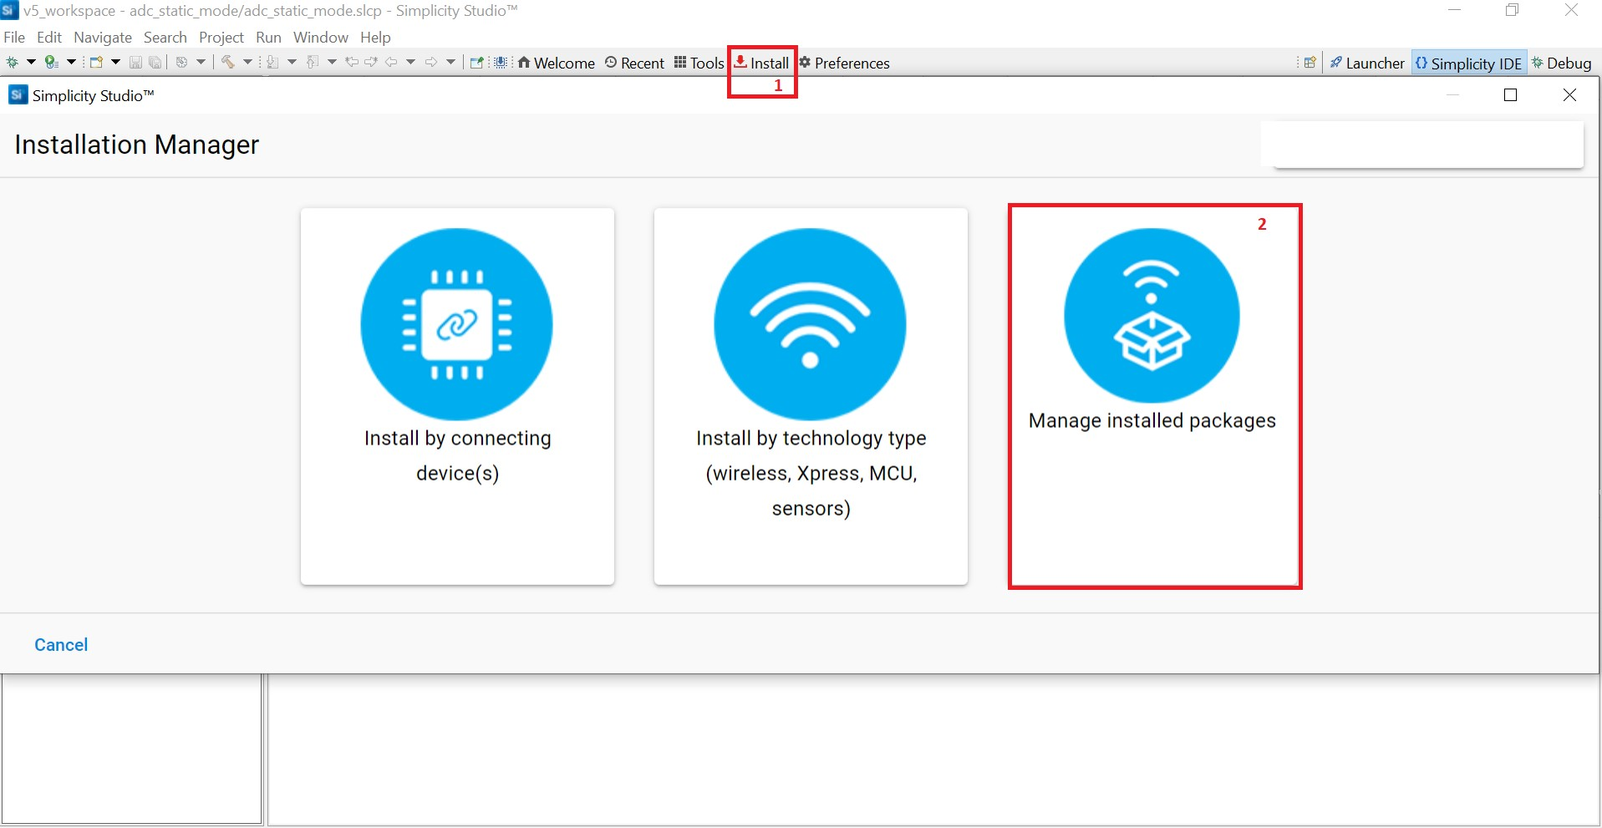Expand the dropdown beside the Build hammer
The width and height of the screenshot is (1602, 828).
click(x=248, y=61)
